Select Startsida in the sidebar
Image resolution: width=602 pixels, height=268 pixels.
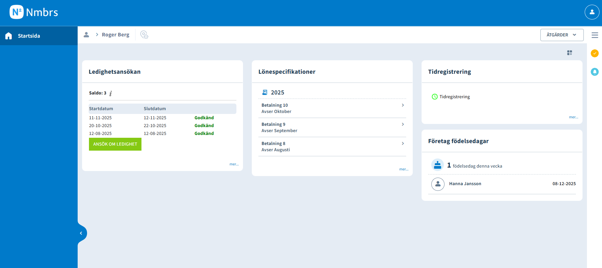pyautogui.click(x=29, y=36)
